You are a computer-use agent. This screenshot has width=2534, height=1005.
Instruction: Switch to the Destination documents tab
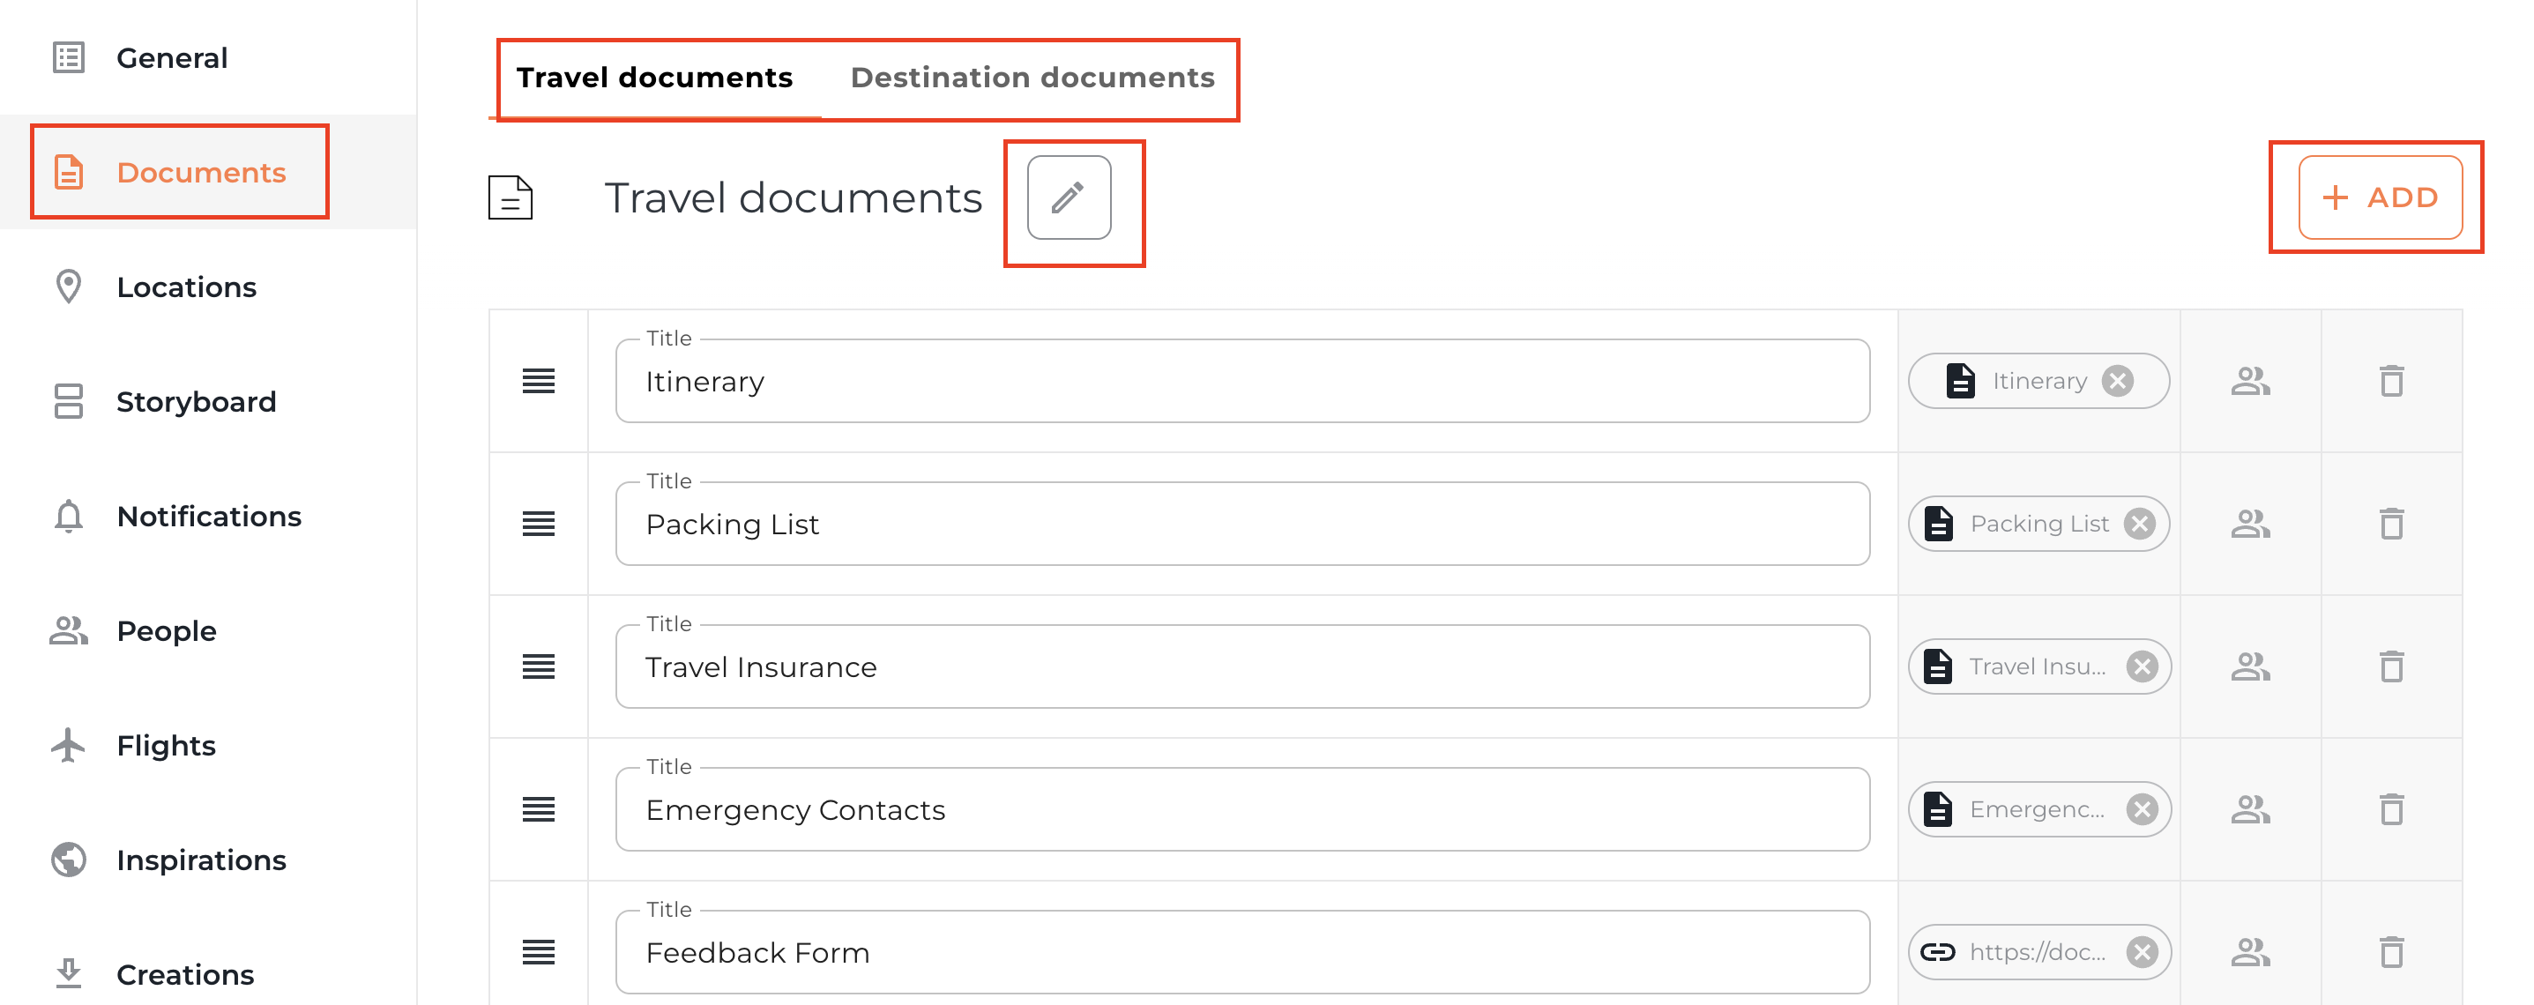1032,78
